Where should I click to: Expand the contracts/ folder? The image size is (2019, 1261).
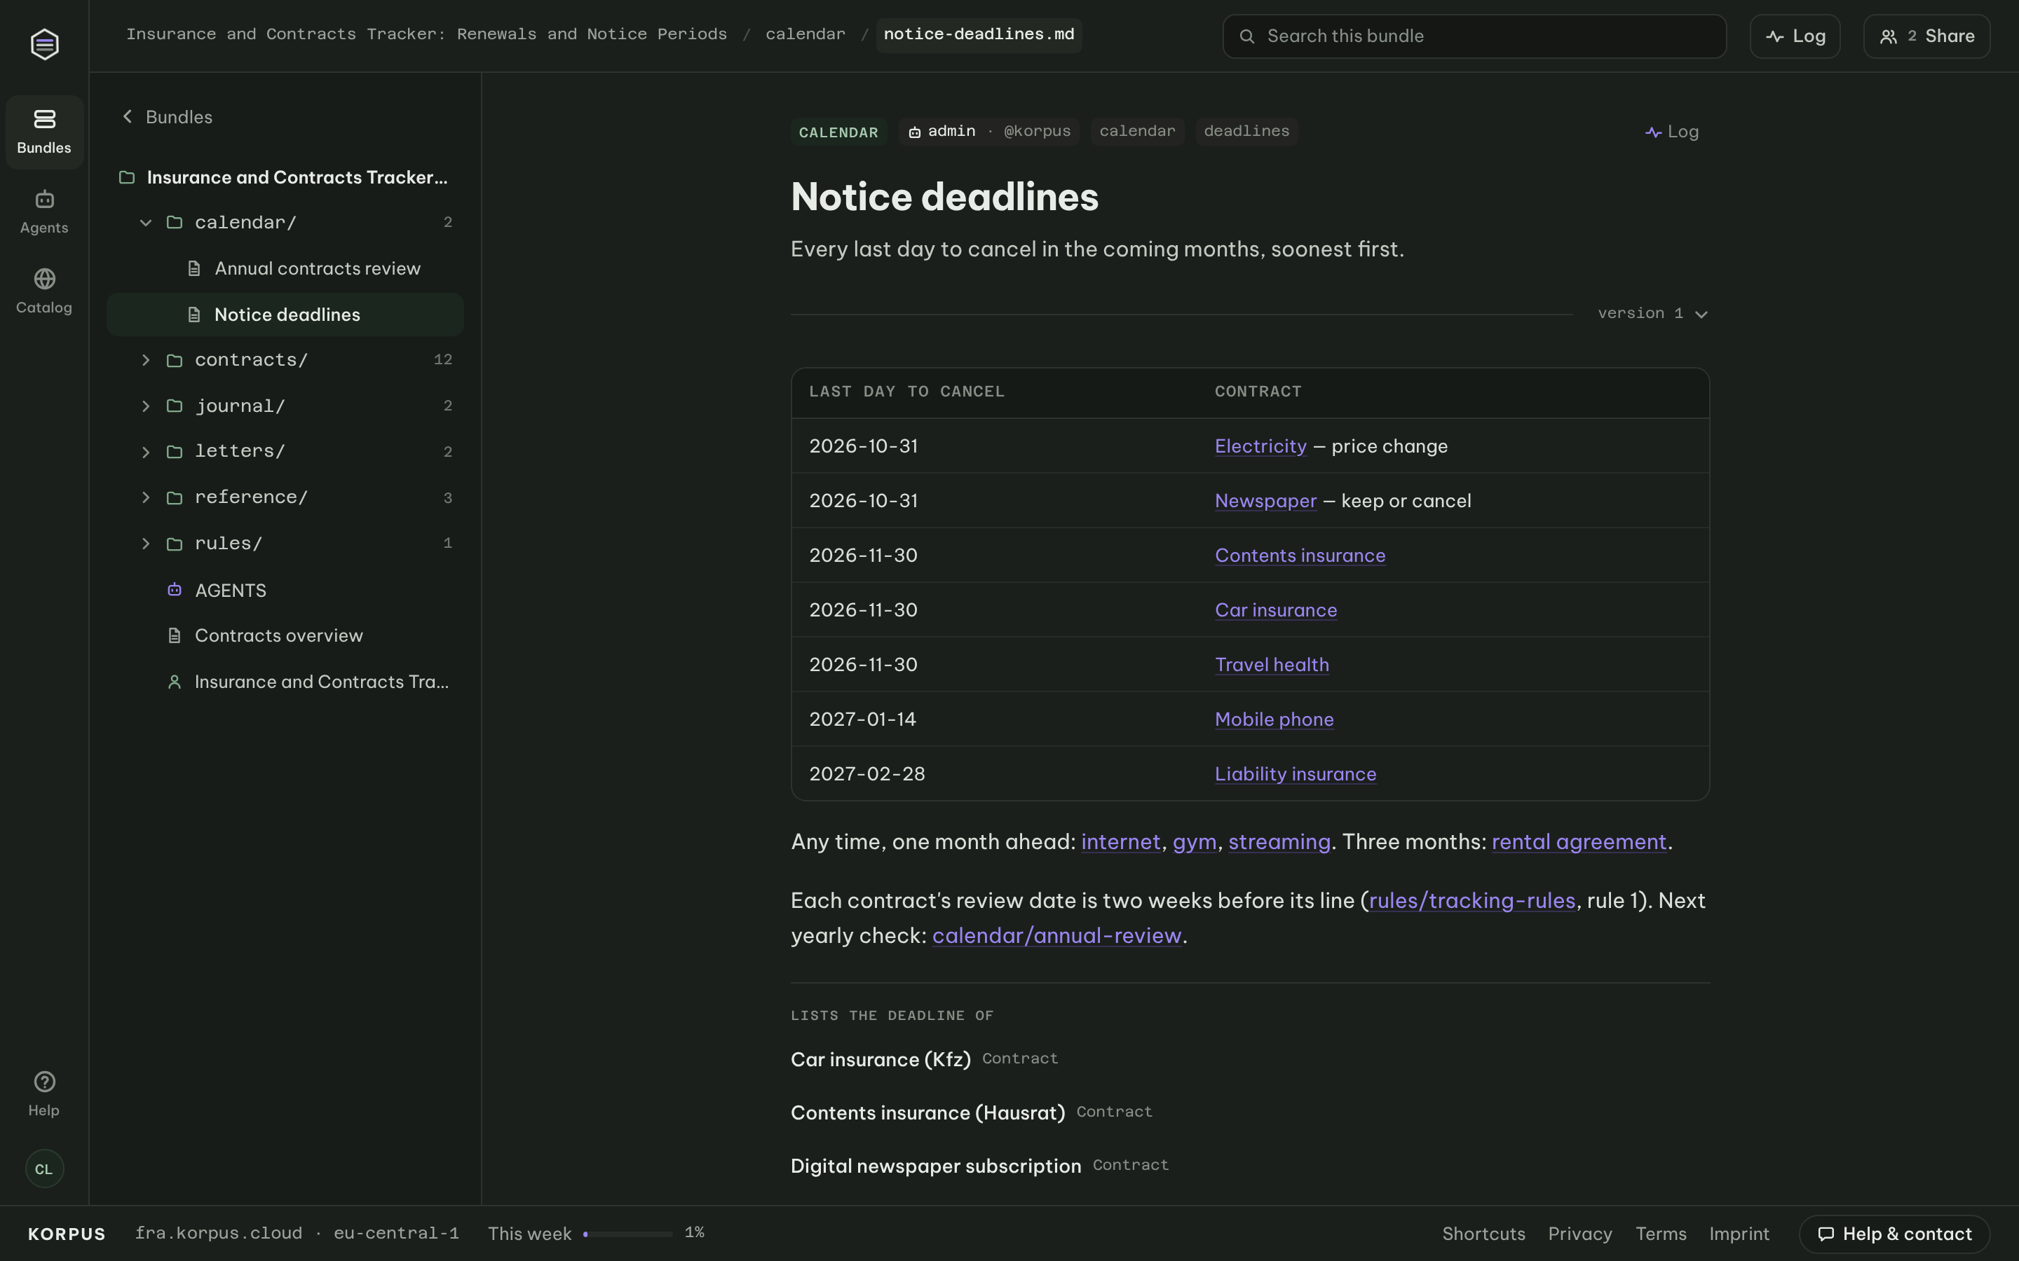pyautogui.click(x=146, y=360)
